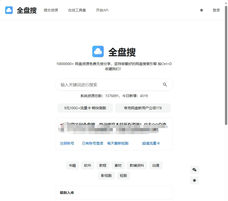Image resolution: width=228 pixels, height=201 pixels.
Task: Click the floating sun theme icon on the right
Action: coord(194,180)
